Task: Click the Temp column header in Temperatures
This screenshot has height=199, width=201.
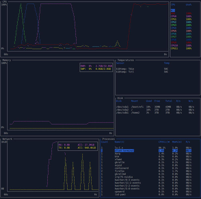Action: (167, 63)
